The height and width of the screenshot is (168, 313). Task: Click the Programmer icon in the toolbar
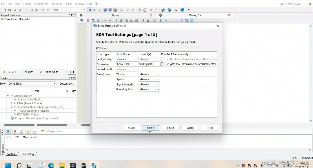[x=169, y=10]
